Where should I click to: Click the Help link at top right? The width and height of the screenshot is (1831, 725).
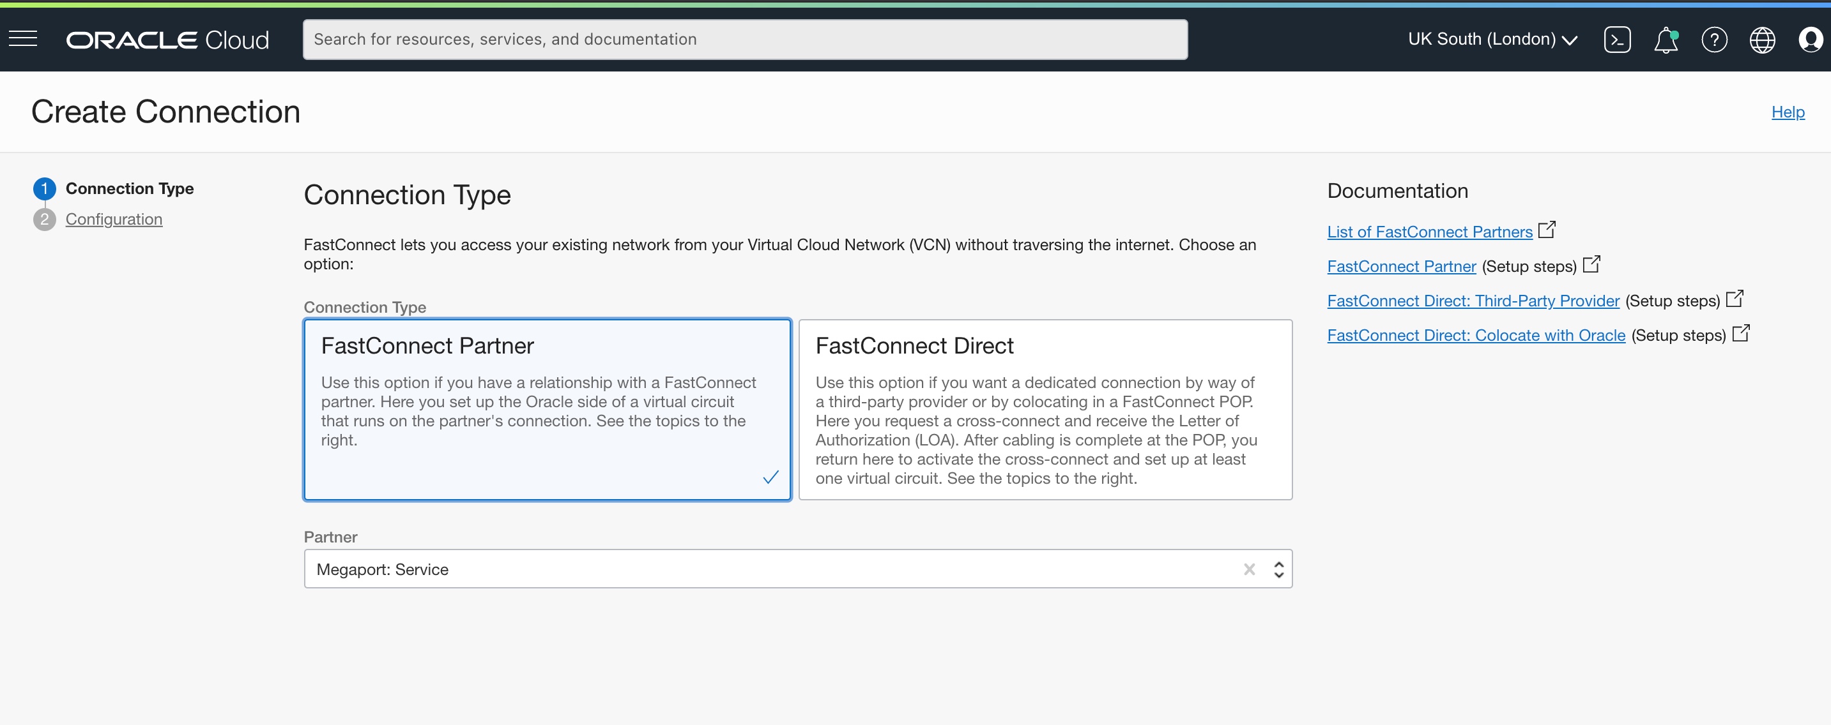(x=1787, y=112)
